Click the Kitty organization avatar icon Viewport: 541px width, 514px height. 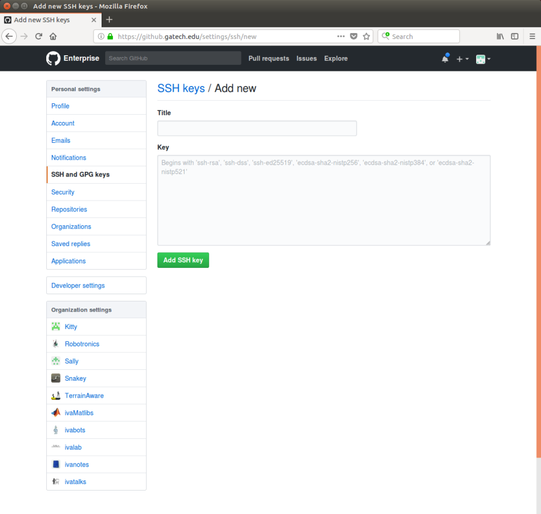click(55, 327)
